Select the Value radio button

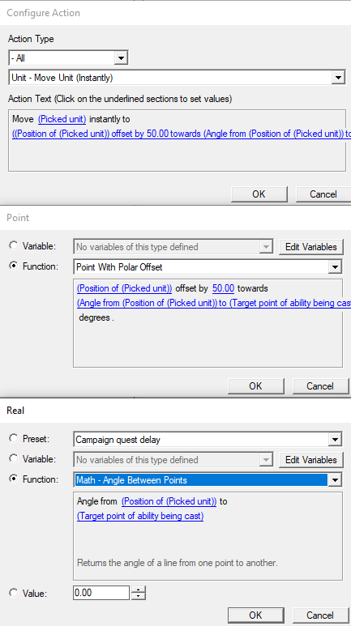tap(14, 593)
